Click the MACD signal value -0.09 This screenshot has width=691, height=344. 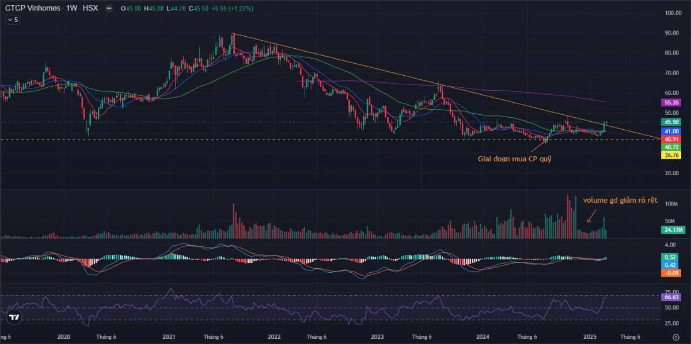coord(671,273)
